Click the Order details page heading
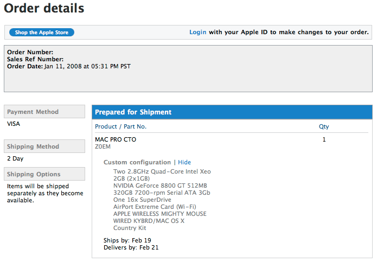377x262 pixels. tap(44, 9)
